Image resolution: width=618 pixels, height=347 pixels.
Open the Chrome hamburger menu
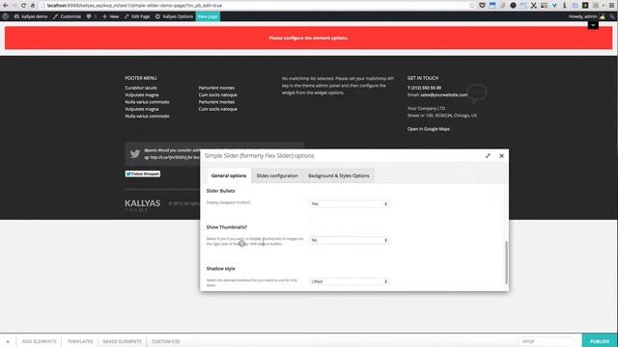611,5
